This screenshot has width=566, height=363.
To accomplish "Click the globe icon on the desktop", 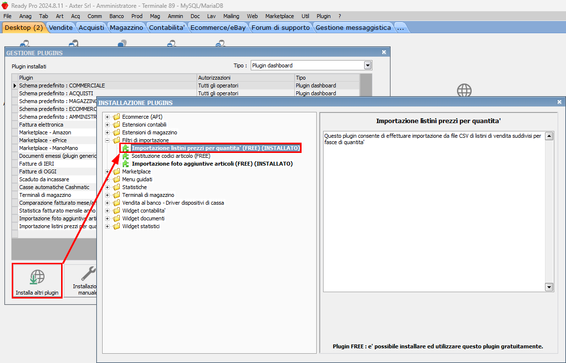I will pos(464,90).
